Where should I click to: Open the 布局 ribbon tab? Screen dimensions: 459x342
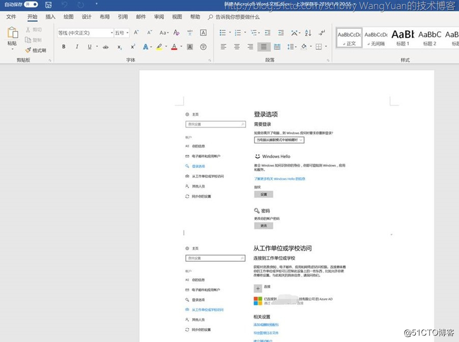coord(104,17)
